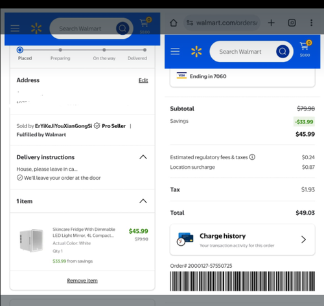Click the Charge history chevron arrow
This screenshot has height=306, width=324.
pos(303,239)
